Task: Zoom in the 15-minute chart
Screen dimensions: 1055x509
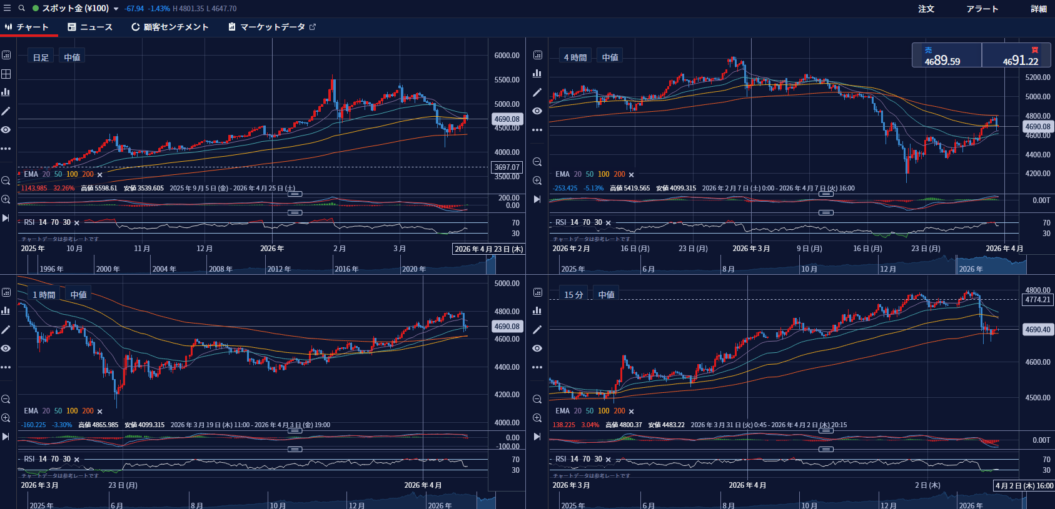Action: click(537, 418)
